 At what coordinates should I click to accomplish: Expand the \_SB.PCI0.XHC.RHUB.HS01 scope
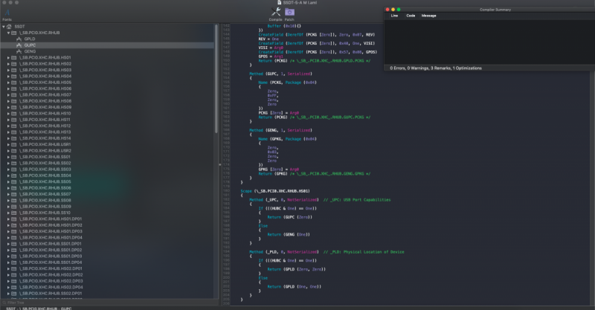8,57
